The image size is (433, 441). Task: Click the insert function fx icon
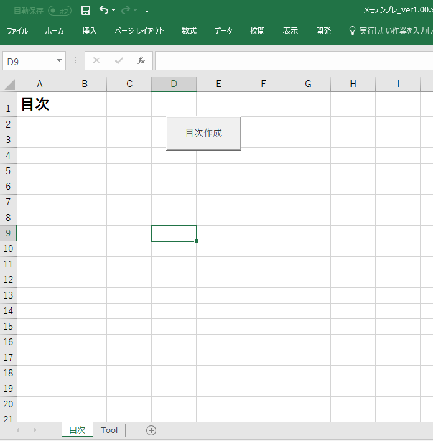(x=141, y=60)
